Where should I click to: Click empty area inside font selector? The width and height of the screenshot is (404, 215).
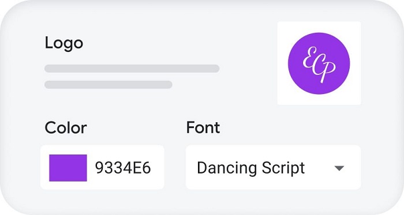(320, 168)
